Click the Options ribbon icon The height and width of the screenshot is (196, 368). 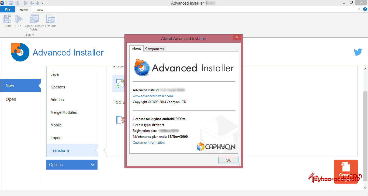coord(51,19)
